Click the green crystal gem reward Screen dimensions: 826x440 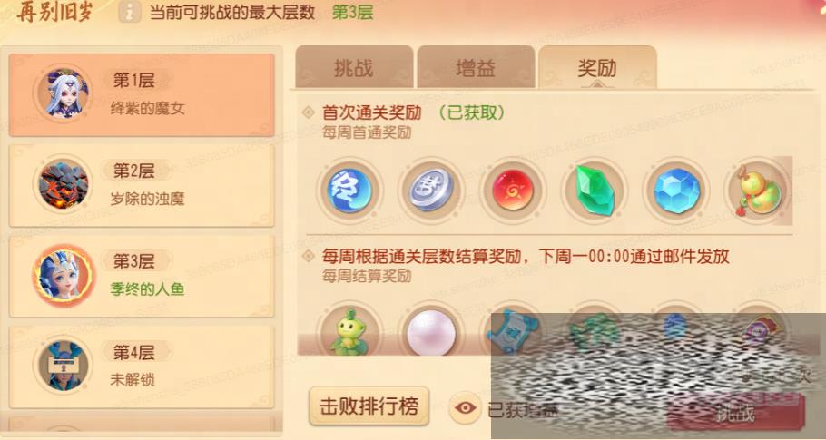tap(595, 190)
